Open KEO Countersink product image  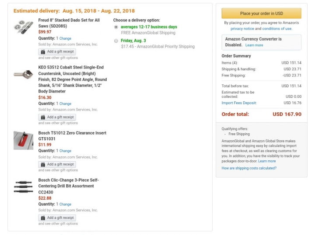pyautogui.click(x=23, y=74)
